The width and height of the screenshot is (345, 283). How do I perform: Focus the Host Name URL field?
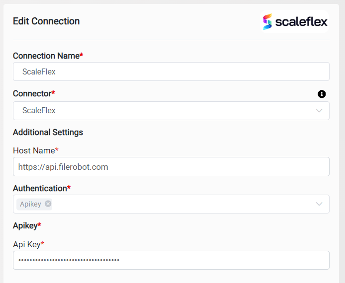[171, 167]
